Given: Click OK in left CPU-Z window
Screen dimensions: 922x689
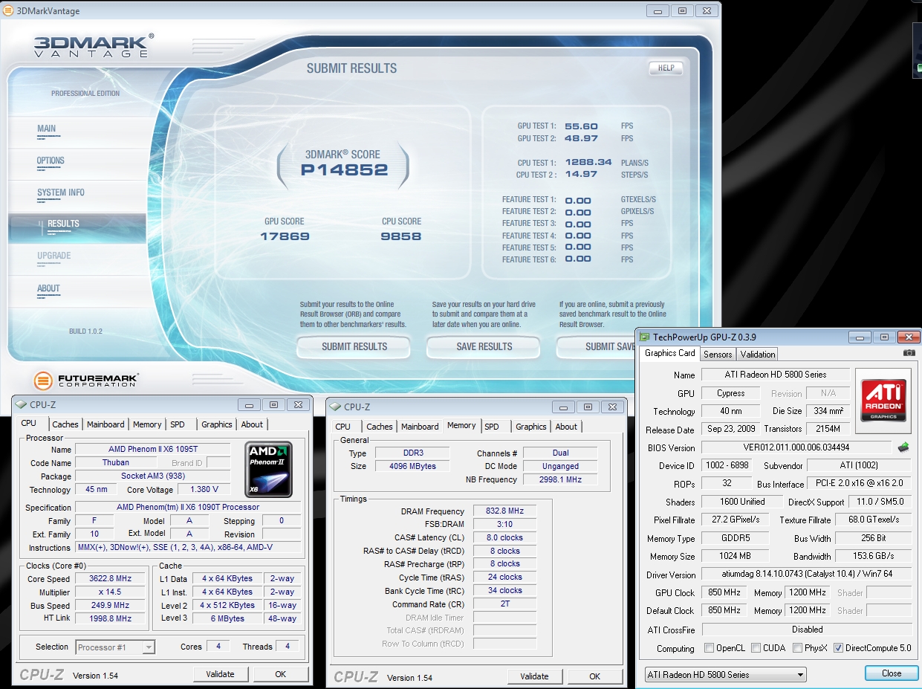Looking at the screenshot, I should point(280,674).
